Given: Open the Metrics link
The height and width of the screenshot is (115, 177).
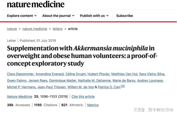Looking at the screenshot, I should [x=93, y=105].
